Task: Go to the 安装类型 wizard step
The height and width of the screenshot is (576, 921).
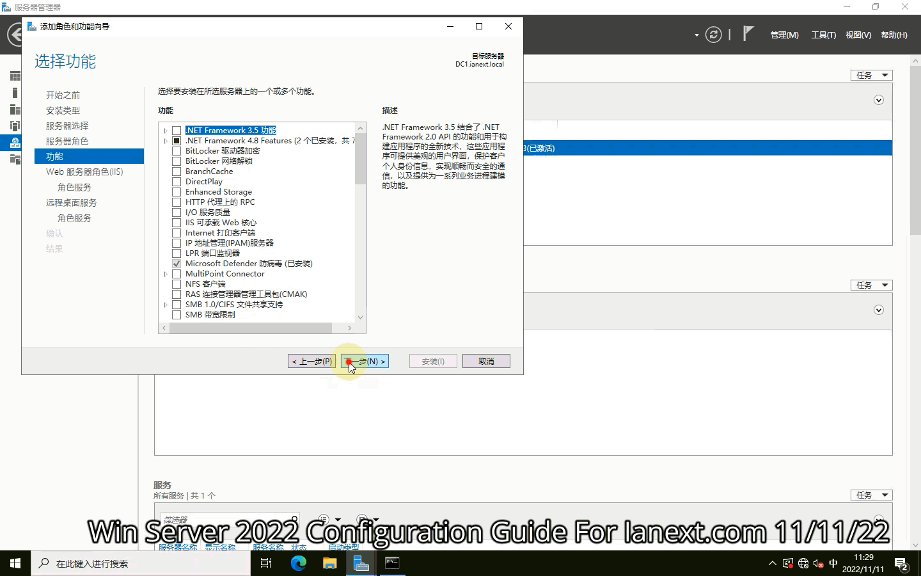Action: click(63, 110)
